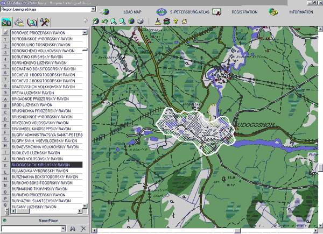Jump to index letter G
This screenshot has width=323, height=234.
pos(5,139)
